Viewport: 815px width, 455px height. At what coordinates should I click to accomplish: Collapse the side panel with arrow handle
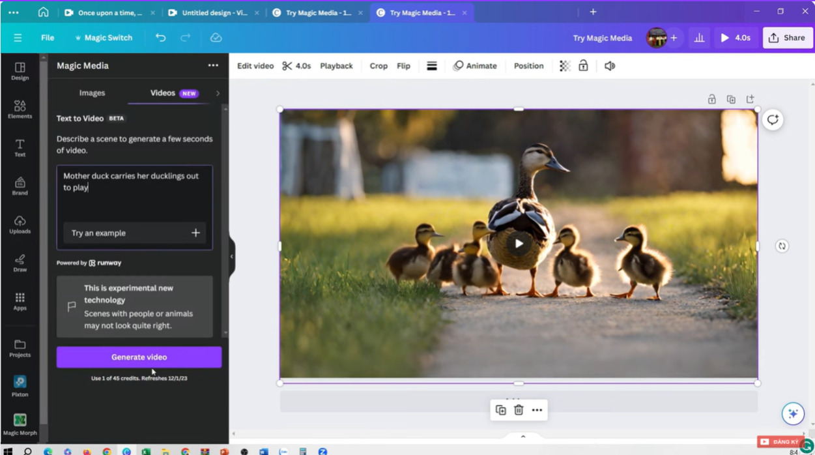[x=231, y=256]
